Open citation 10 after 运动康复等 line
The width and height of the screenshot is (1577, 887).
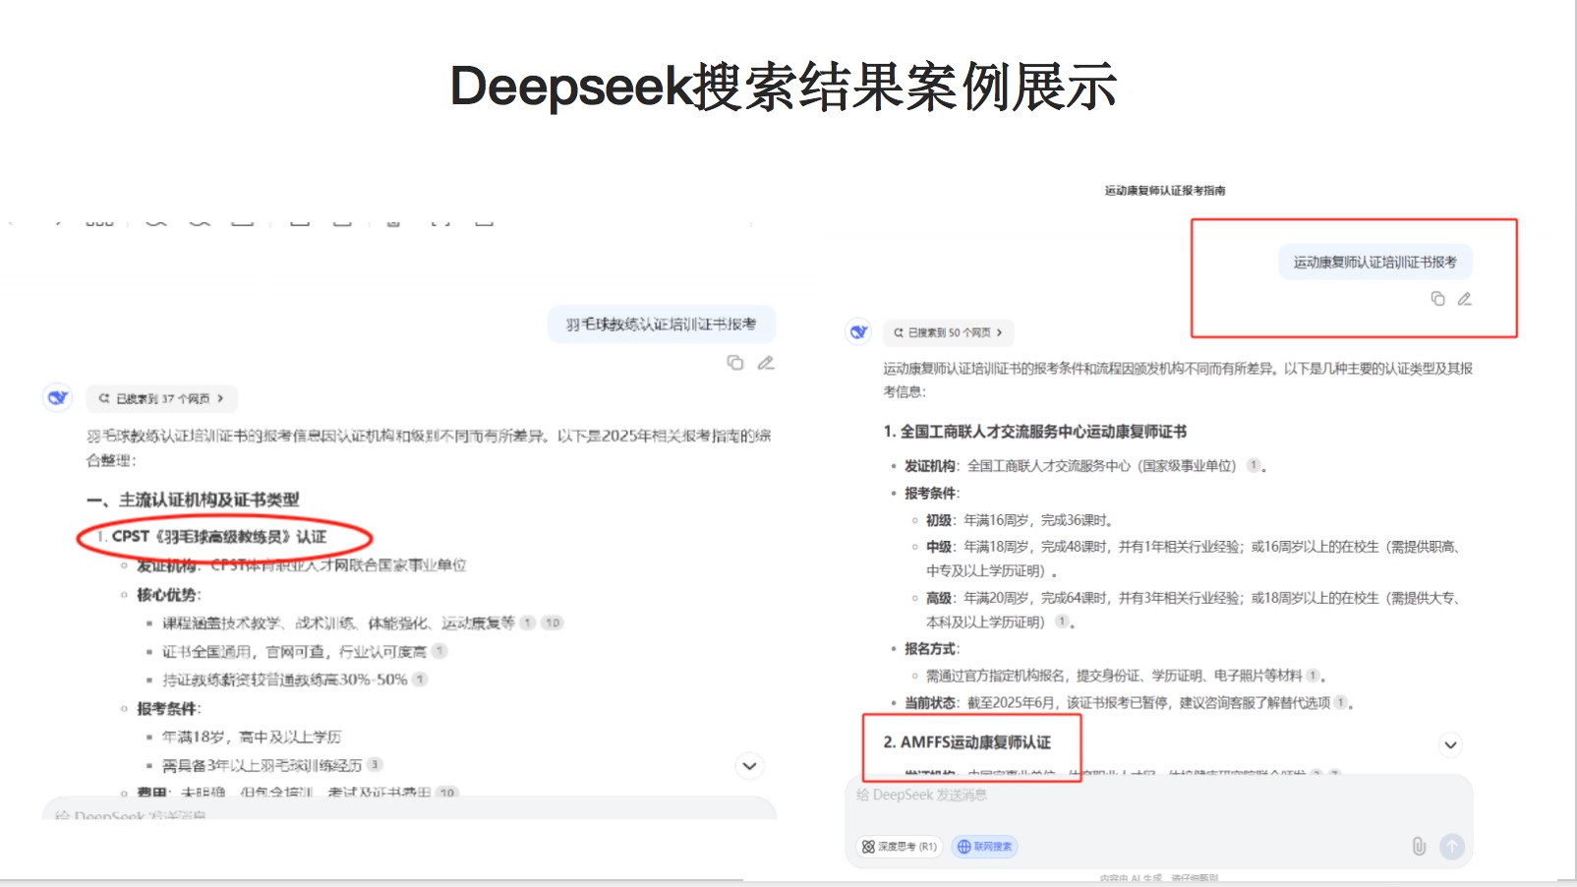pyautogui.click(x=553, y=622)
